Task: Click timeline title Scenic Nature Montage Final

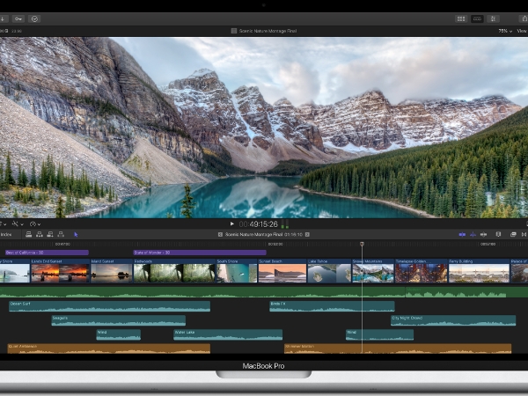Action: click(254, 234)
